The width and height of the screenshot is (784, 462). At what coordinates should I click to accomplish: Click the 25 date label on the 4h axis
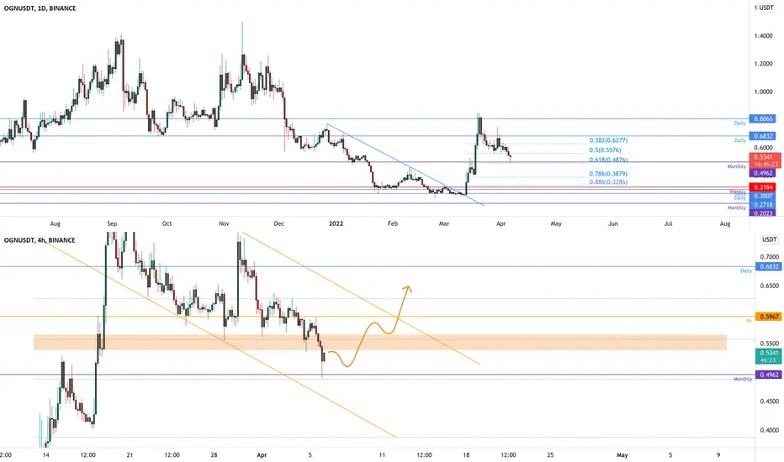click(x=550, y=455)
